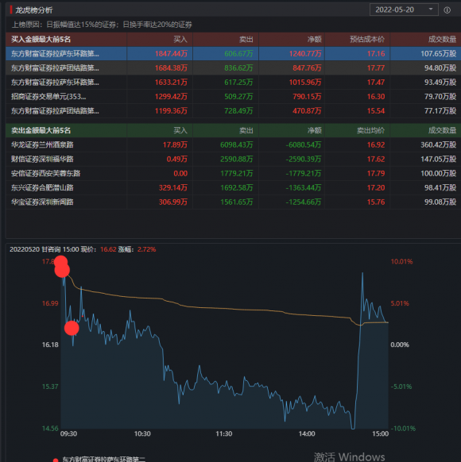
Task: Select the 安信证券西安芙蓉东路 row
Action: [x=233, y=173]
